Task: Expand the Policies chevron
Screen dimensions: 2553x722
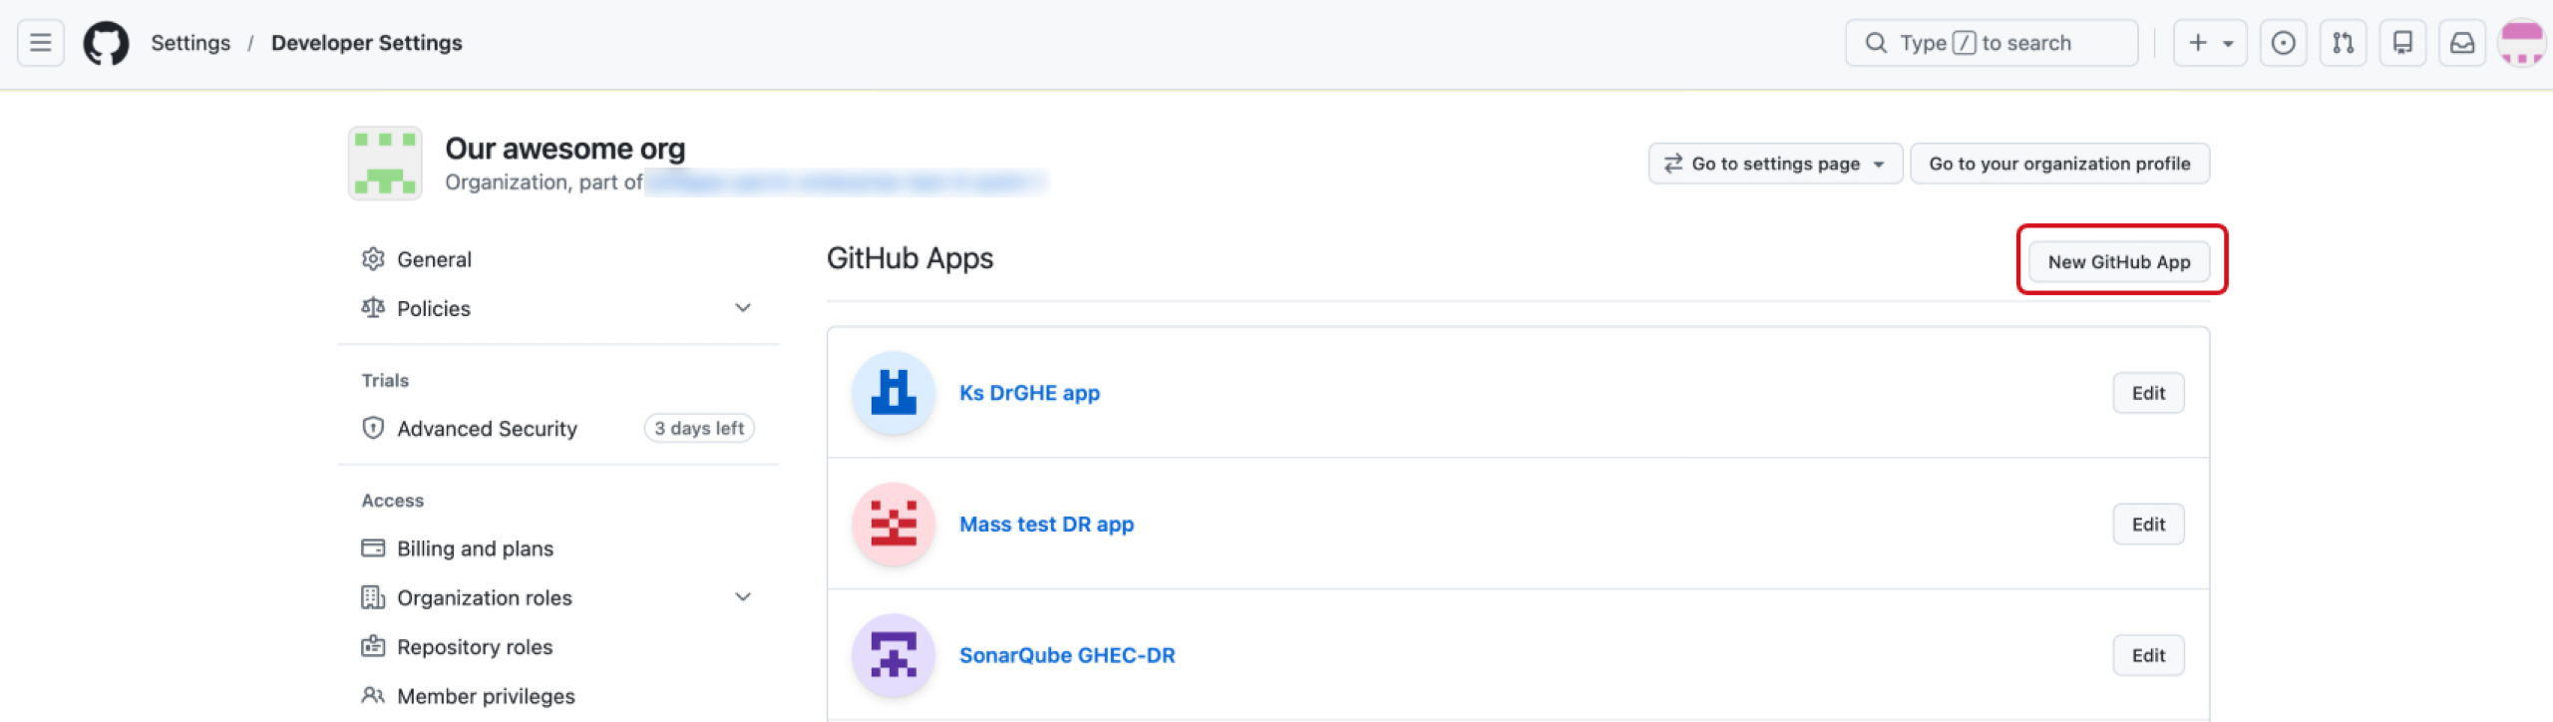Action: (x=743, y=308)
